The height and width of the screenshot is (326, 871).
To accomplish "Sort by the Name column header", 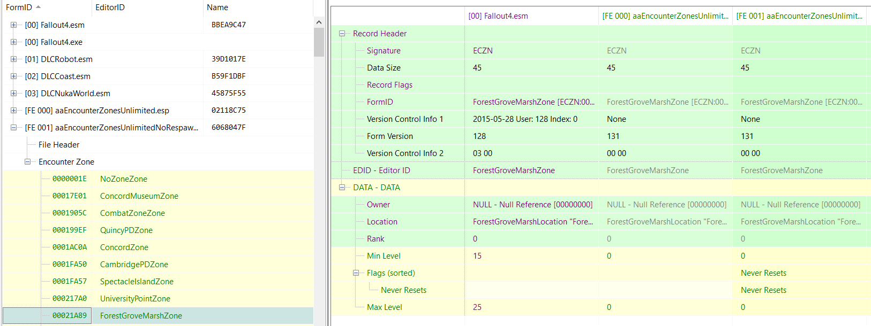I will tap(258, 7).
